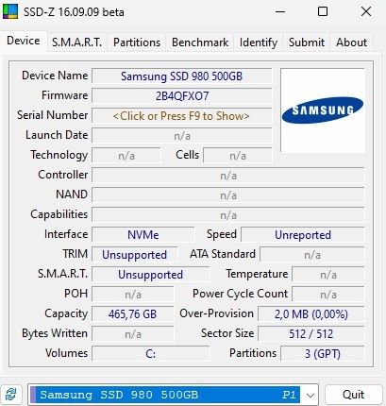Image resolution: width=386 pixels, height=406 pixels.
Task: Click the Volumes value C:
Action: (150, 354)
